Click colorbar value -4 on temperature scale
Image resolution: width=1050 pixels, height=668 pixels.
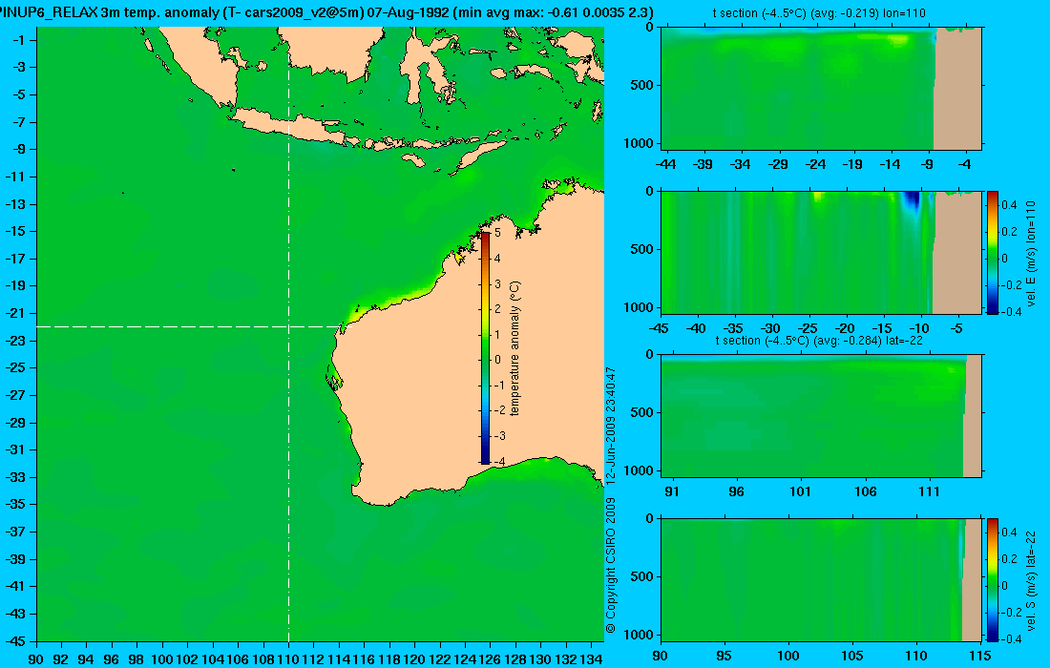[498, 462]
